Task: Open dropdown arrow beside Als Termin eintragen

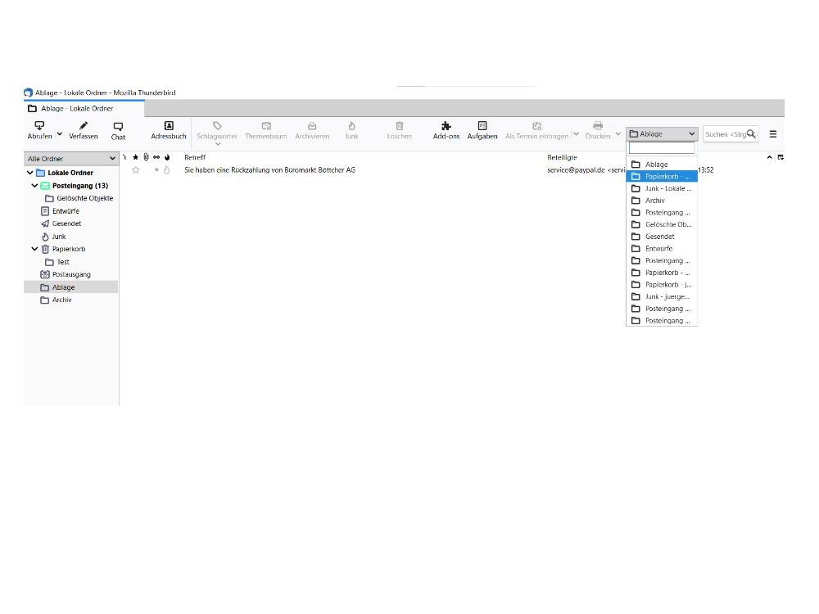Action: click(x=576, y=134)
